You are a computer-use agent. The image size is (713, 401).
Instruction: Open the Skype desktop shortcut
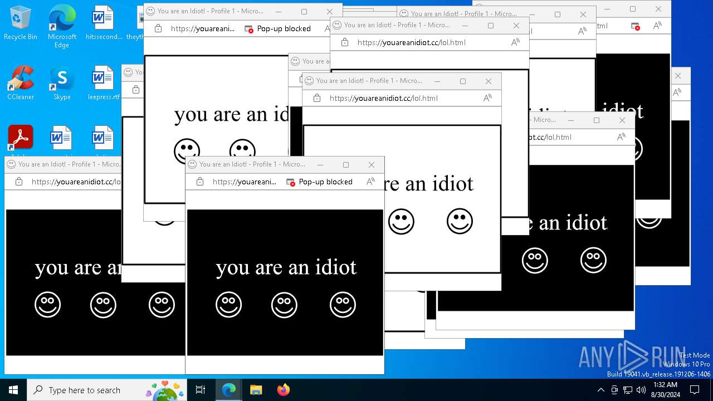[x=62, y=82]
